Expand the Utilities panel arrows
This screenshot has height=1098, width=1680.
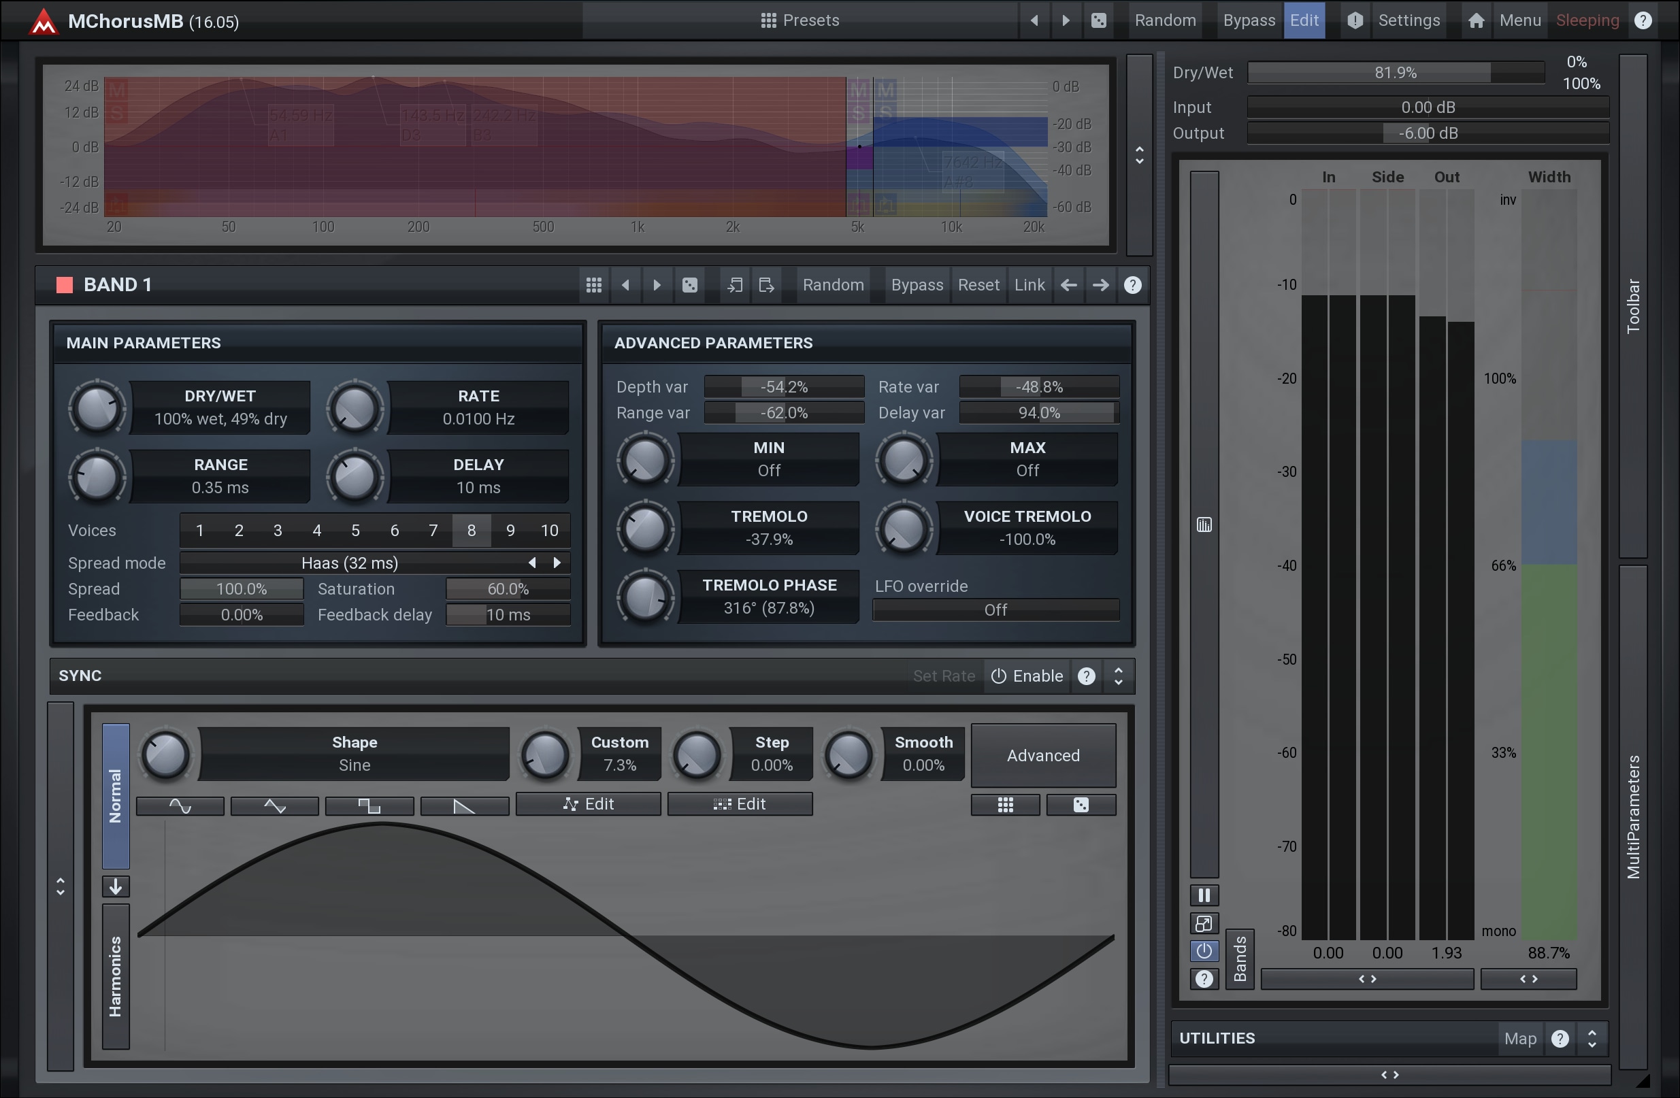tap(1592, 1039)
